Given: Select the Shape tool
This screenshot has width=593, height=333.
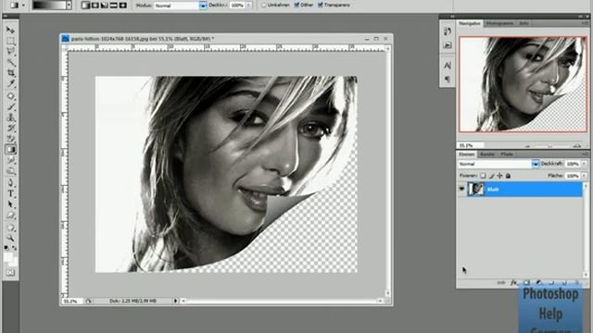Looking at the screenshot, I should [10, 216].
